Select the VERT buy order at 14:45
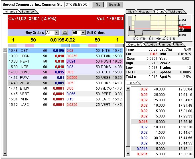 pos(36,94)
